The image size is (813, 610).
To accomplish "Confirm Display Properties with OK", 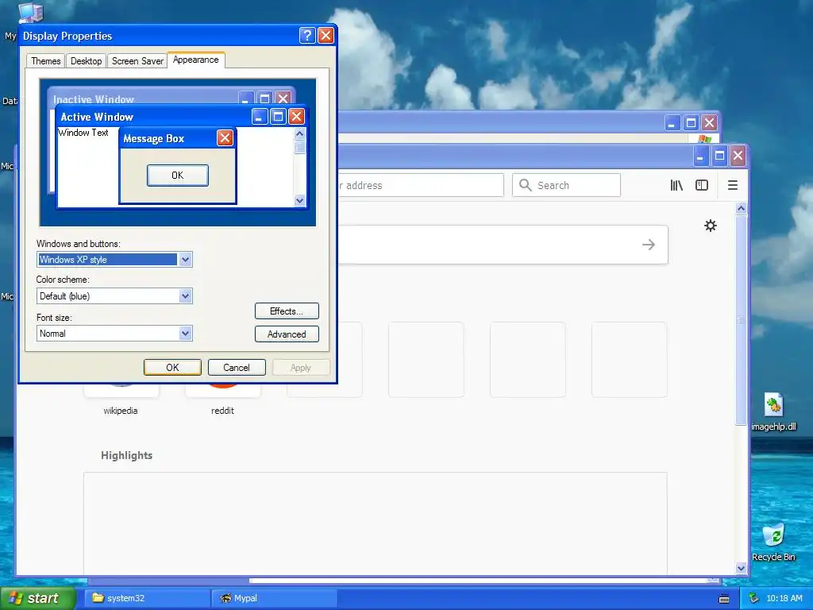I will coord(172,367).
